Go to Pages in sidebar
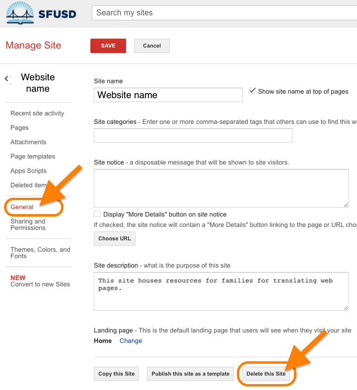Image resolution: width=357 pixels, height=390 pixels. (x=19, y=127)
